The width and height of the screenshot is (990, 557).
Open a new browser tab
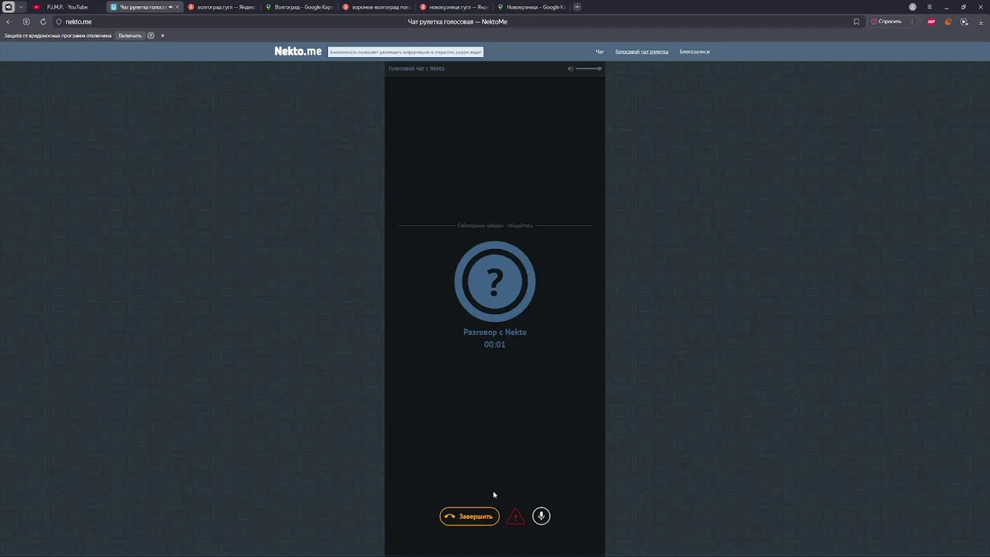pos(577,7)
